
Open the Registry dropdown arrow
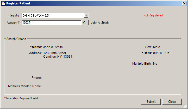[86, 15]
